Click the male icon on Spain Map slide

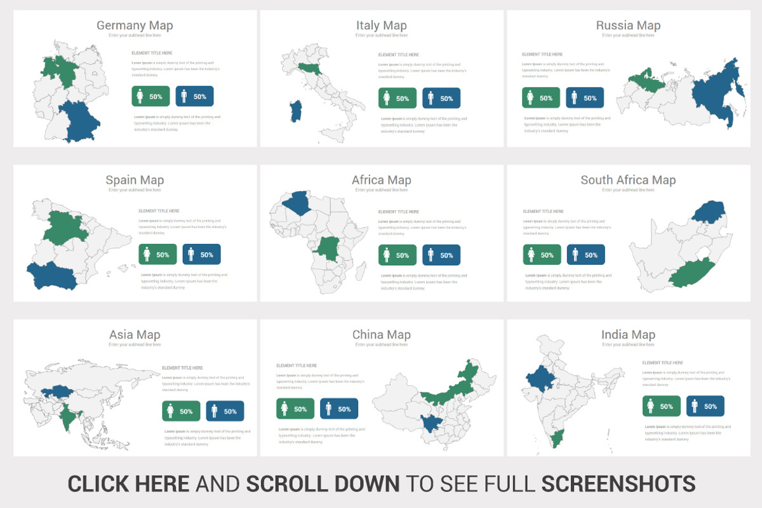point(191,255)
